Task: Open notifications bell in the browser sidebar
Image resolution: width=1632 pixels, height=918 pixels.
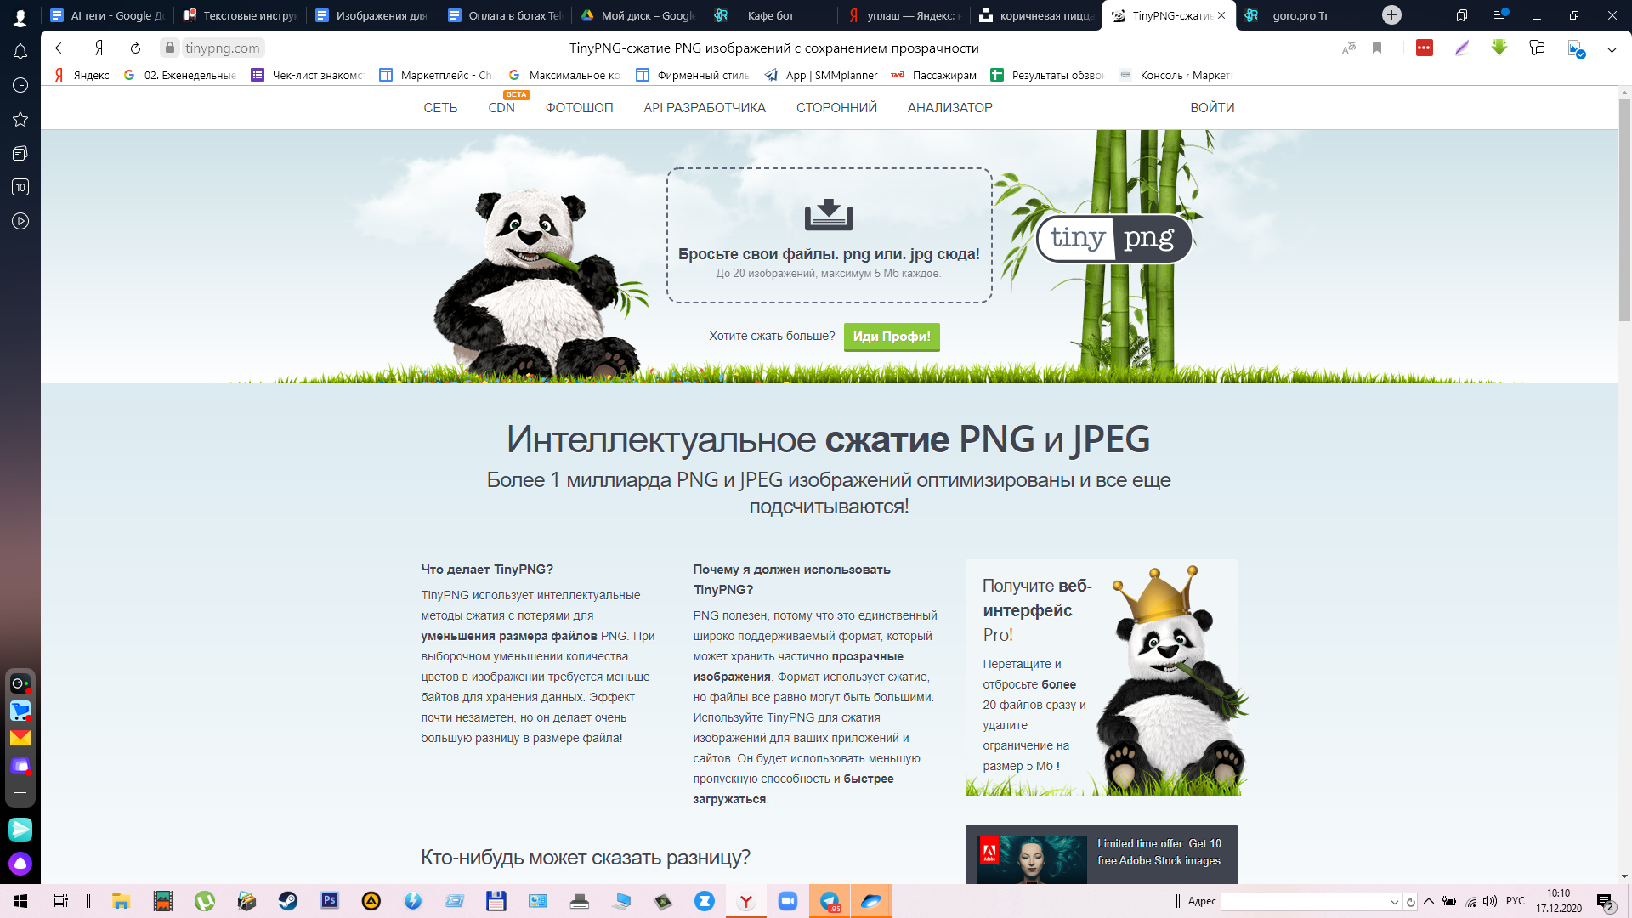Action: point(20,52)
